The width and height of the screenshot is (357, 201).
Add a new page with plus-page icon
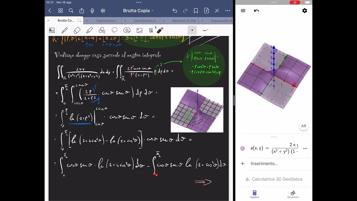click(x=206, y=11)
